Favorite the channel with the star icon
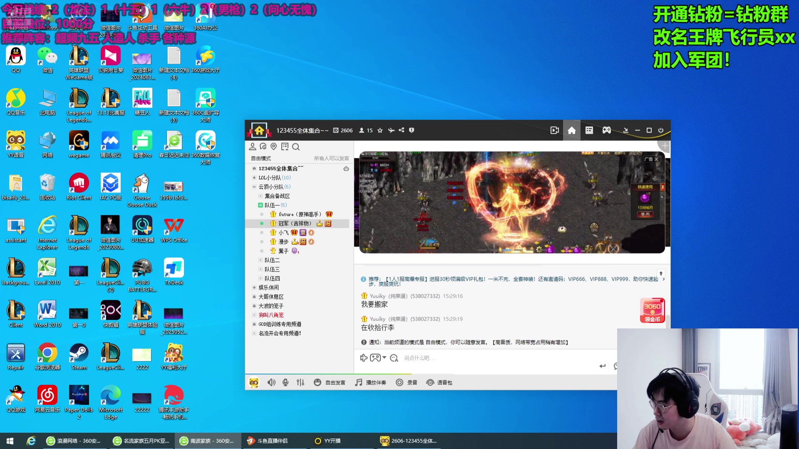Screen dimensions: 799x449 [380, 131]
